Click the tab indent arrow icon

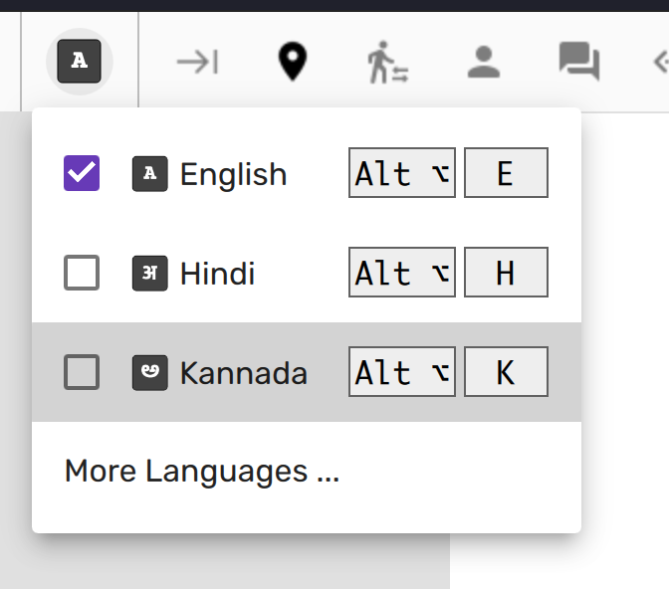pyautogui.click(x=197, y=63)
